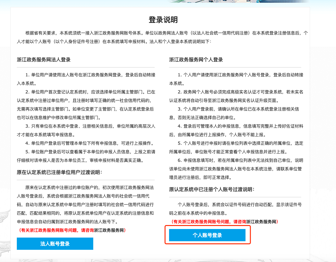Viewport: 336px width, 262px height.
Task: Click item 政务网个人账号必须完成高级实名认证
Action: coord(236,96)
